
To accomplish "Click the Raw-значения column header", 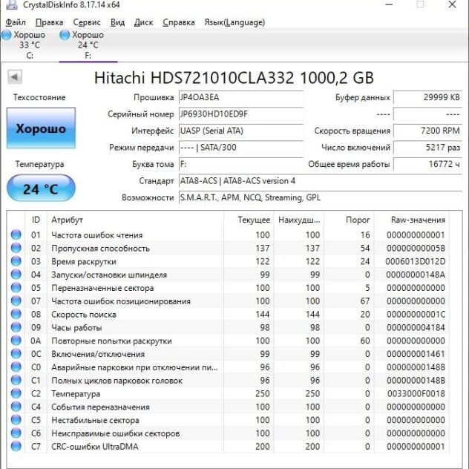I will coord(418,220).
